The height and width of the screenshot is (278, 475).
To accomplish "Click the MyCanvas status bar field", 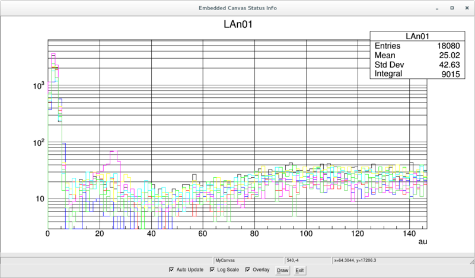I will click(248, 260).
